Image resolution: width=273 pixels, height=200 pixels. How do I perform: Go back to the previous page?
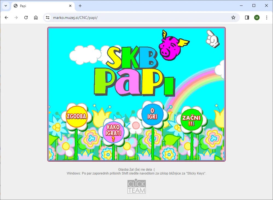click(7, 18)
